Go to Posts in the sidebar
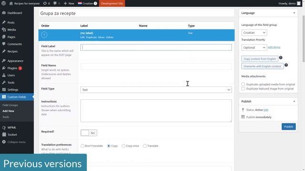Image resolution: width=305 pixels, height=171 pixels. pyautogui.click(x=11, y=22)
